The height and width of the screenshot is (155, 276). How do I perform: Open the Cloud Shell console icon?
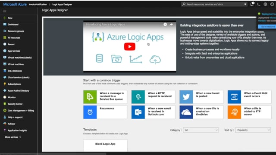click(258, 4)
